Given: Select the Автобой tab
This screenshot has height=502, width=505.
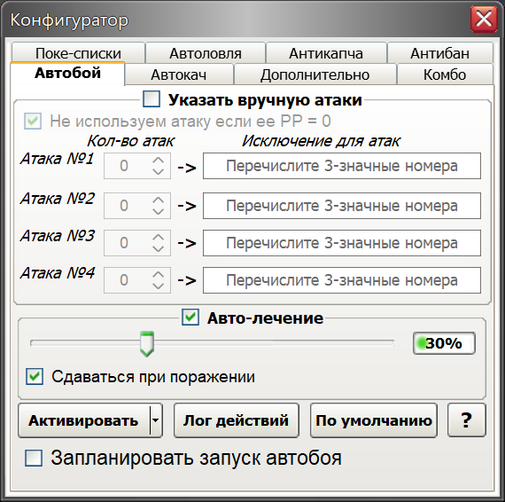Looking at the screenshot, I should 67,74.
